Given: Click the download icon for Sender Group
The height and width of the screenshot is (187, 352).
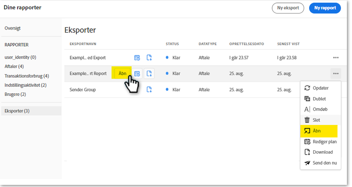Looking at the screenshot, I should click(149, 89).
